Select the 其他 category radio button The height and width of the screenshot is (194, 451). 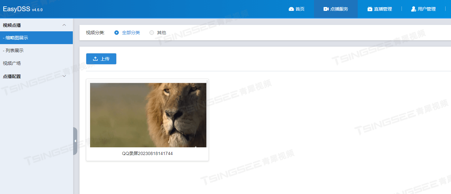(152, 33)
